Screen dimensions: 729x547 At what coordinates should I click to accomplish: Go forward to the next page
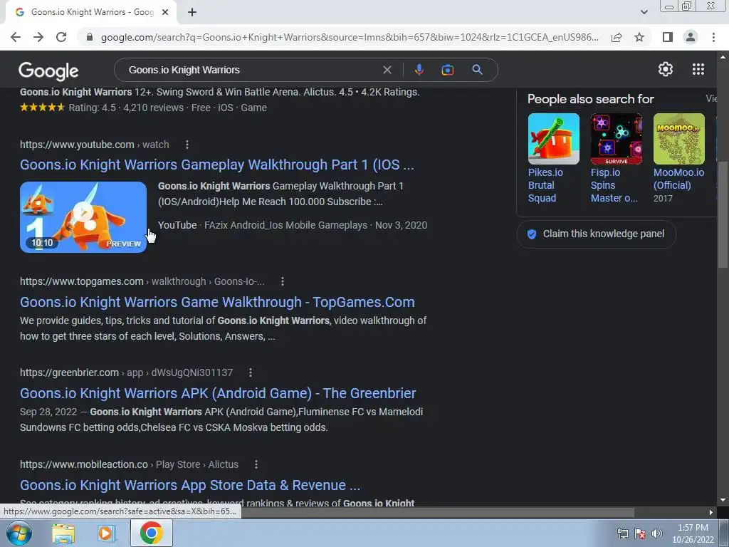click(x=38, y=37)
